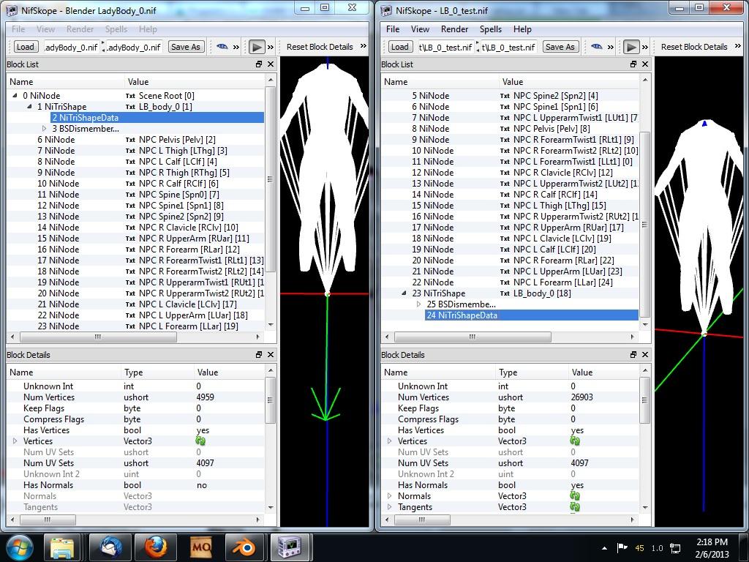Viewport: 749px width, 562px height.
Task: Click Save As in left window
Action: tap(185, 47)
